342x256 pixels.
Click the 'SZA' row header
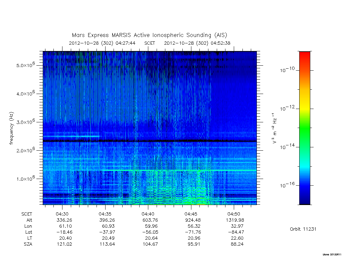pyautogui.click(x=28, y=244)
